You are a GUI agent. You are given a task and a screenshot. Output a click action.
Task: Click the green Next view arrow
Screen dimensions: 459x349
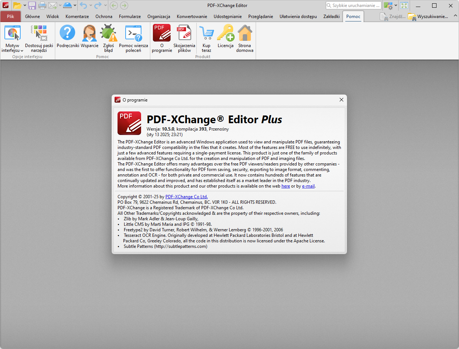click(124, 6)
